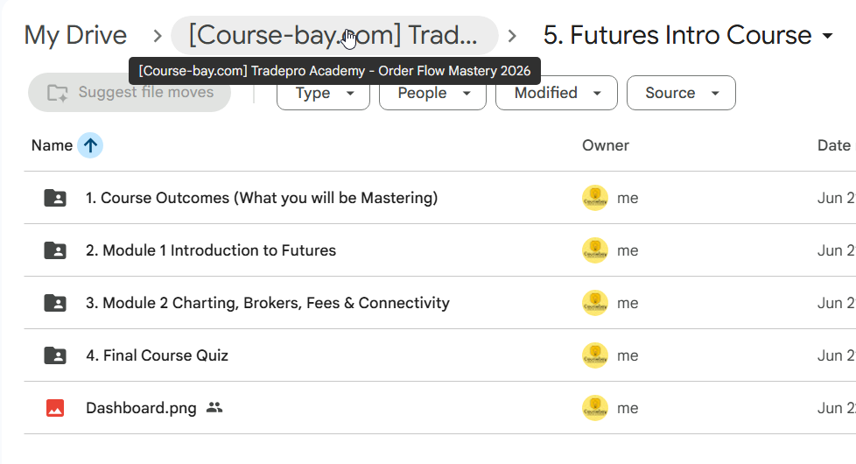The height and width of the screenshot is (464, 856).
Task: Open the Course Outcomes folder icon
Action: 55,198
